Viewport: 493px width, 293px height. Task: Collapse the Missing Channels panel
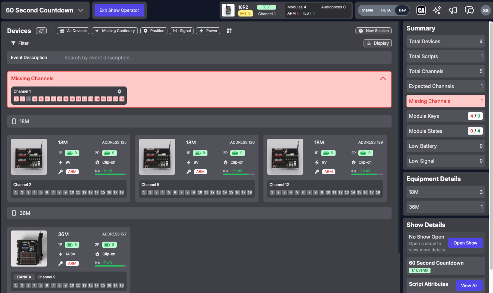383,78
